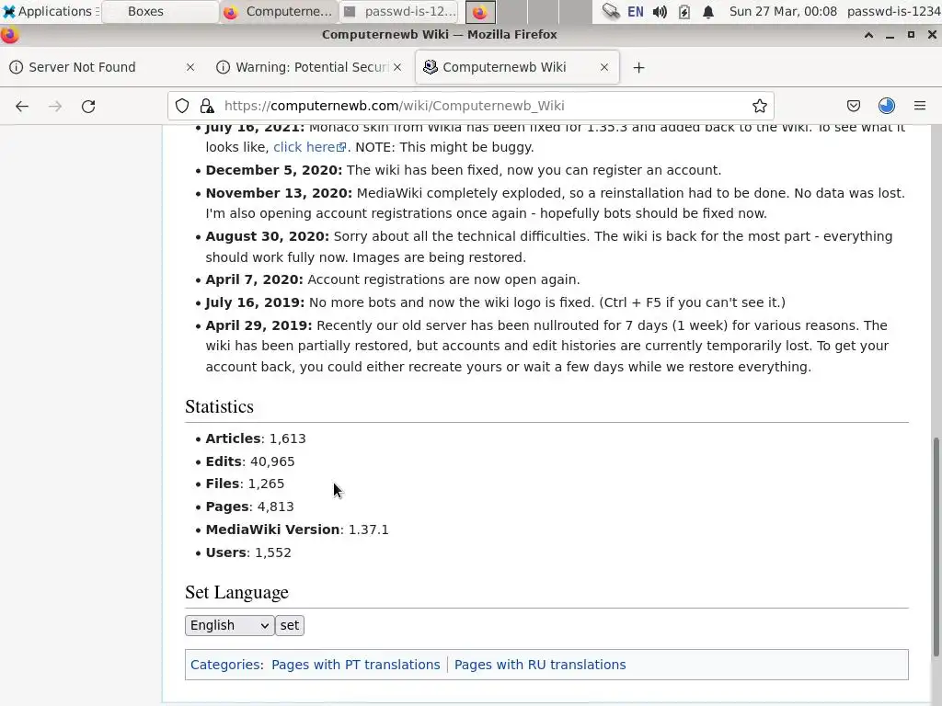Click the Edits: 40,965 statistic

pyautogui.click(x=250, y=461)
